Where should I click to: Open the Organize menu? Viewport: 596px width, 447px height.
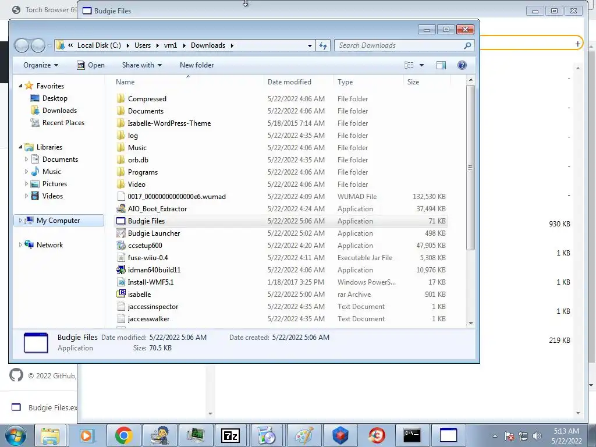point(41,65)
